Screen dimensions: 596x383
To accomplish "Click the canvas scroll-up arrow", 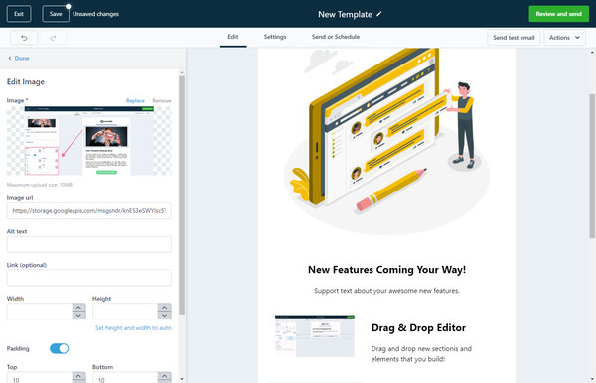I will 592,52.
